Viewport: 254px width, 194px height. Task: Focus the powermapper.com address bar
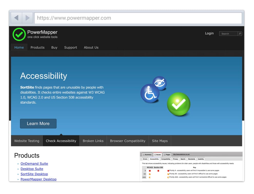(x=138, y=18)
